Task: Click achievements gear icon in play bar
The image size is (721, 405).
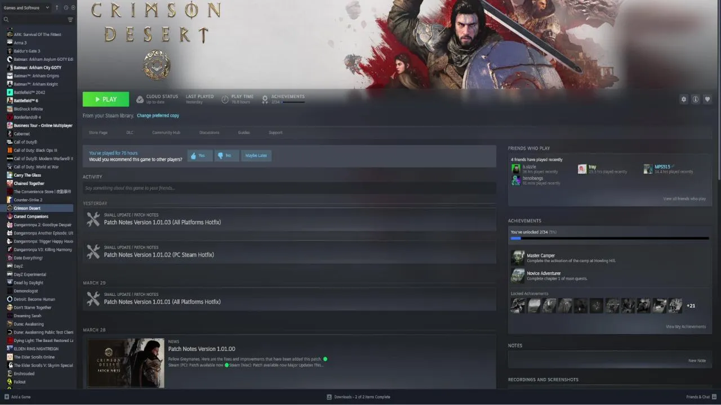Action: pos(265,100)
